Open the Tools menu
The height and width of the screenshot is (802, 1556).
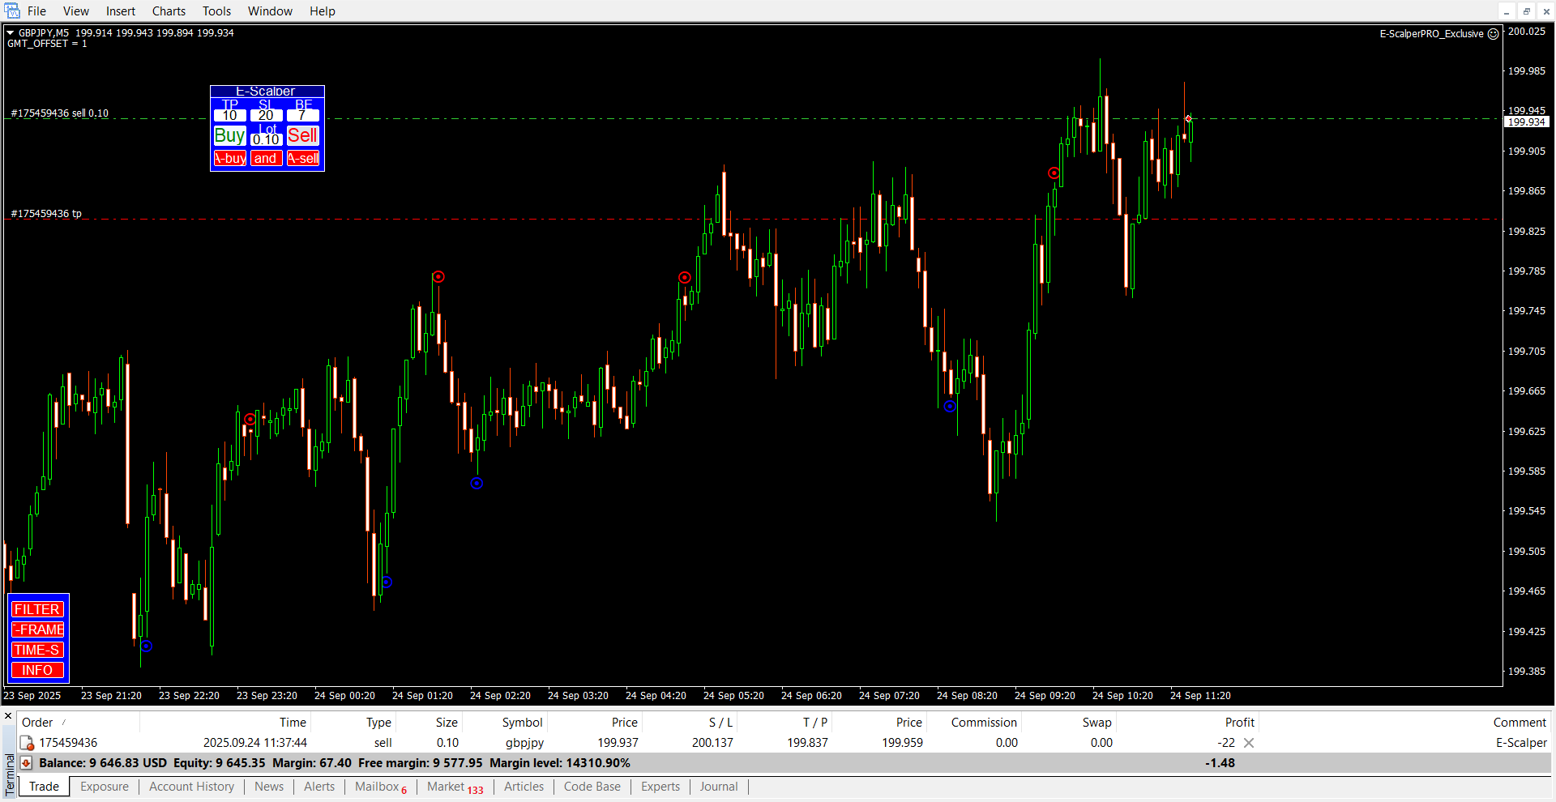point(216,11)
